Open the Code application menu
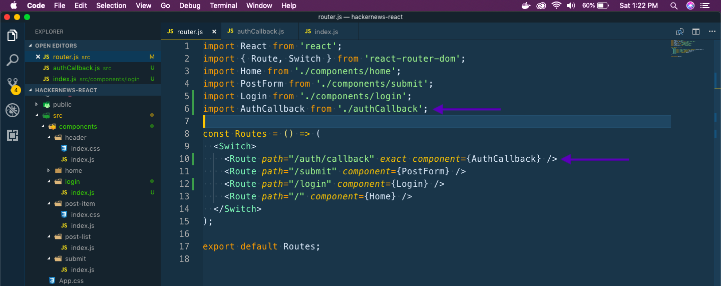Viewport: 721px width, 286px height. click(36, 6)
